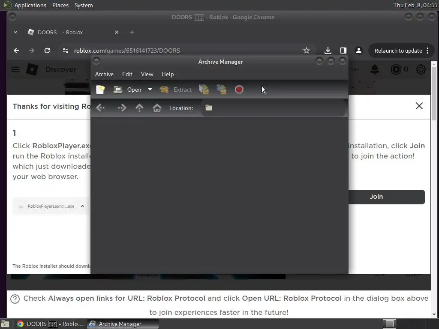
Task: Click the help question mark icon
Action: pyautogui.click(x=15, y=299)
